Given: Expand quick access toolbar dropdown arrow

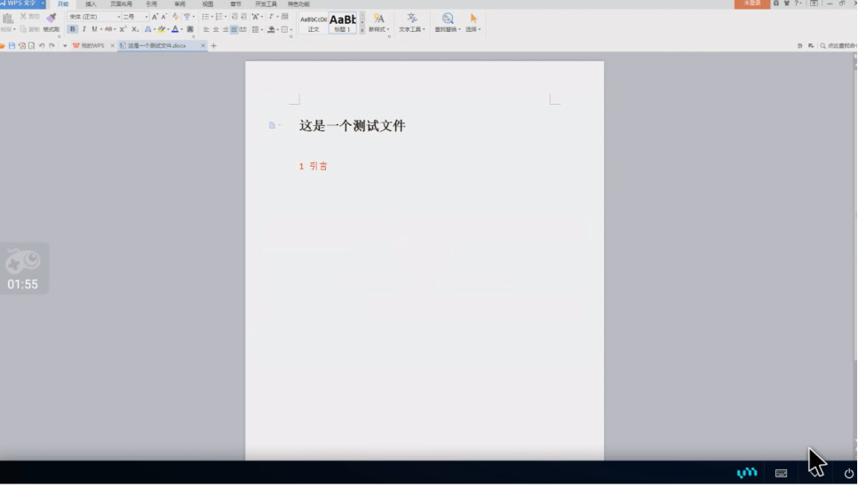Looking at the screenshot, I should (x=65, y=46).
